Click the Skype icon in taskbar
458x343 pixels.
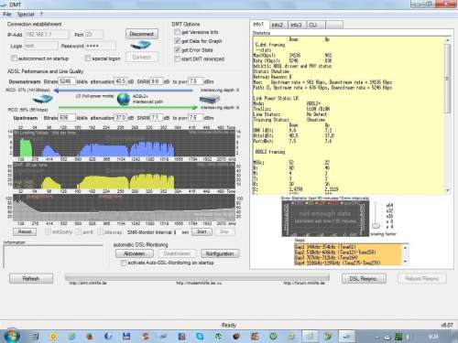200,336
